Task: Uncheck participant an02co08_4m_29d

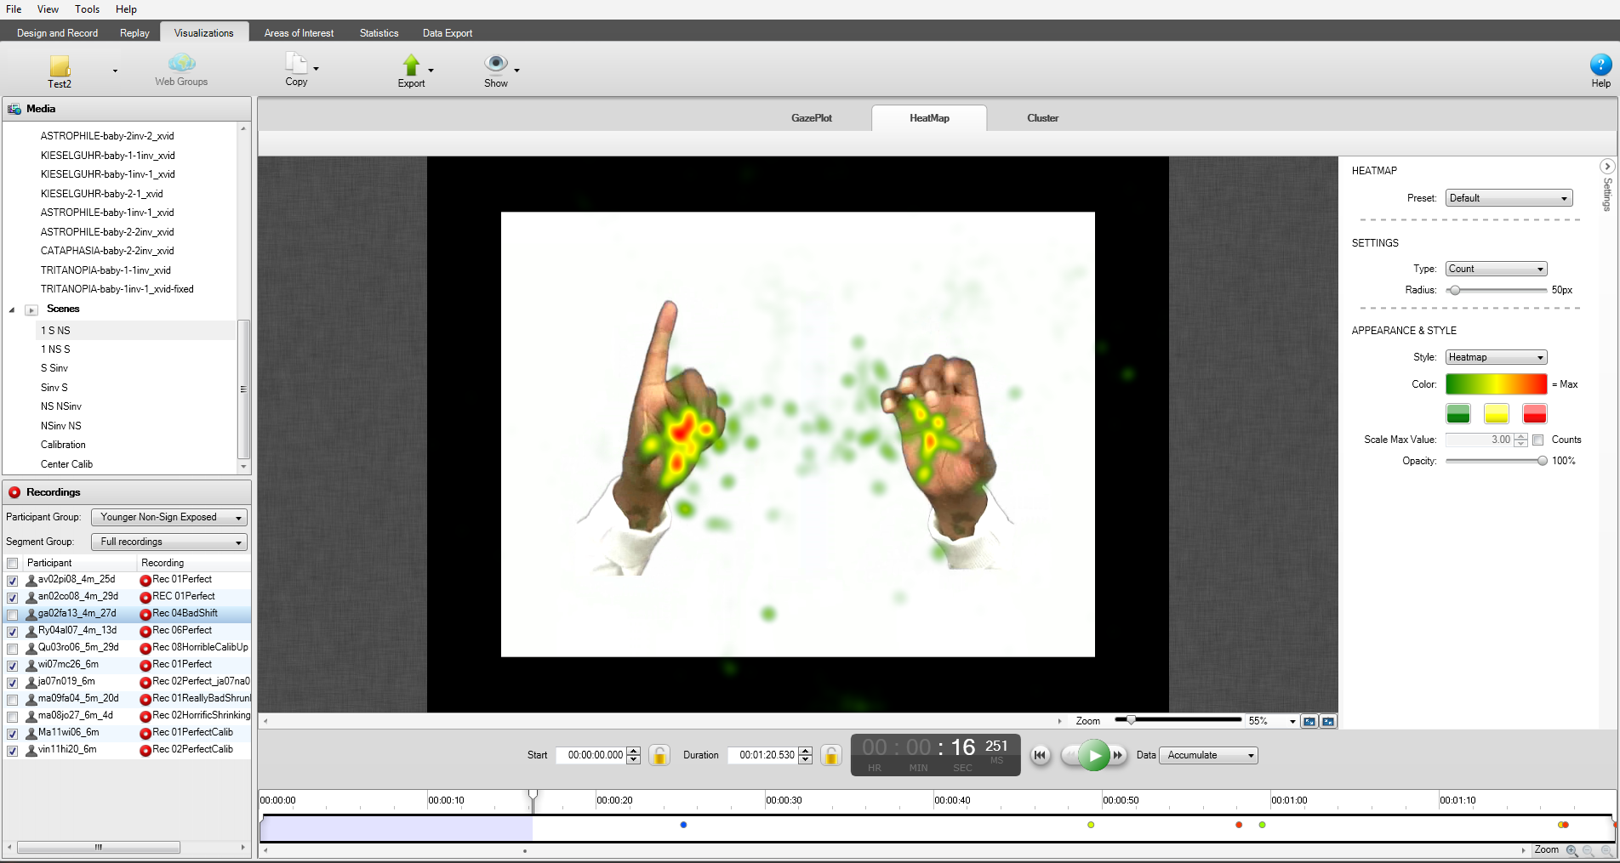Action: [x=13, y=598]
